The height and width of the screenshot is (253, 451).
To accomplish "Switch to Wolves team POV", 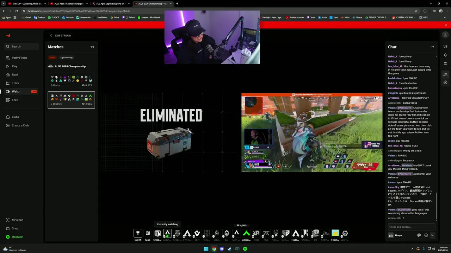I will (x=345, y=233).
